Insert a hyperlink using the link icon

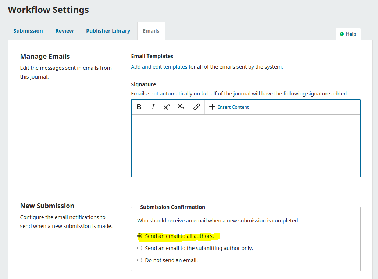pyautogui.click(x=196, y=107)
